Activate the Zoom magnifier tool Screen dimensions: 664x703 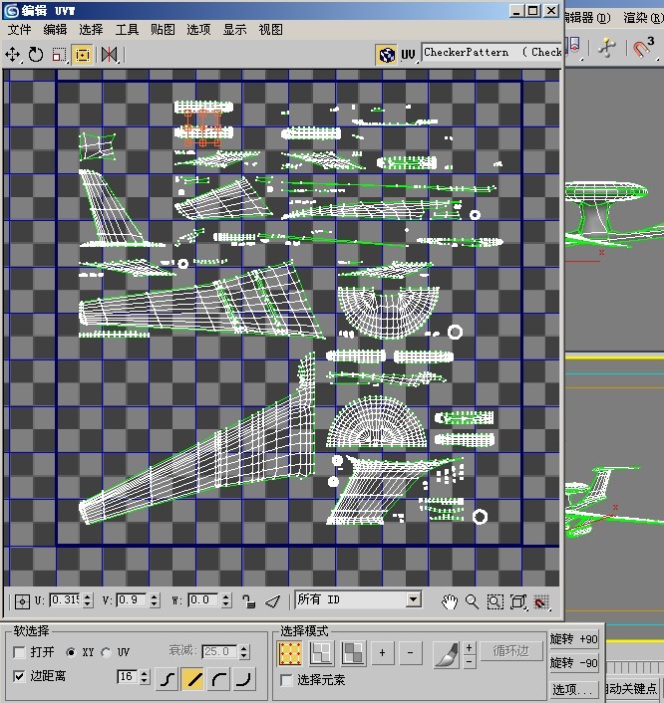click(472, 600)
